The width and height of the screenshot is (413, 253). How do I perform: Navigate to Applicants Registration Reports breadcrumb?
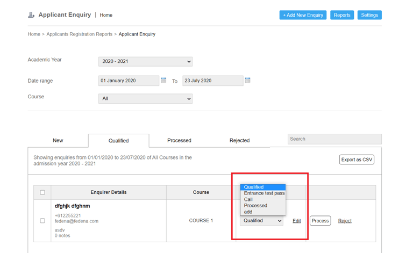pyautogui.click(x=80, y=34)
